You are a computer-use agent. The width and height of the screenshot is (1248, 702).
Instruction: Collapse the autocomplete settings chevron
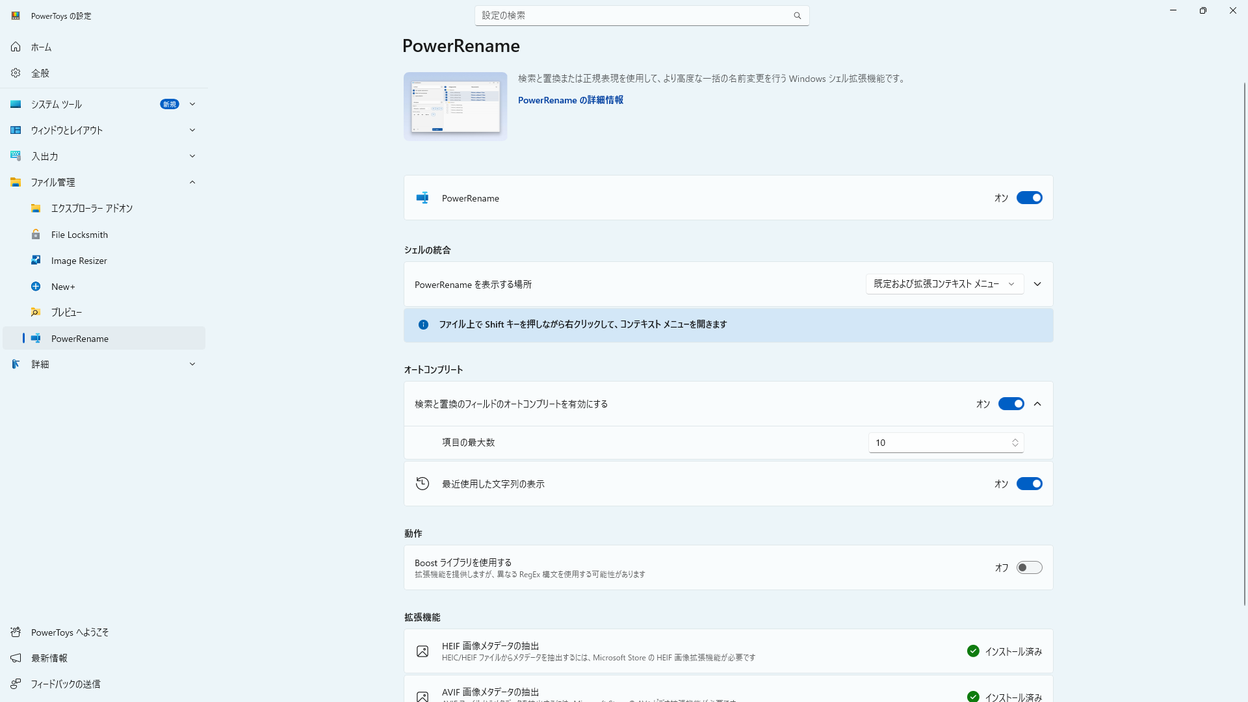[1037, 404]
